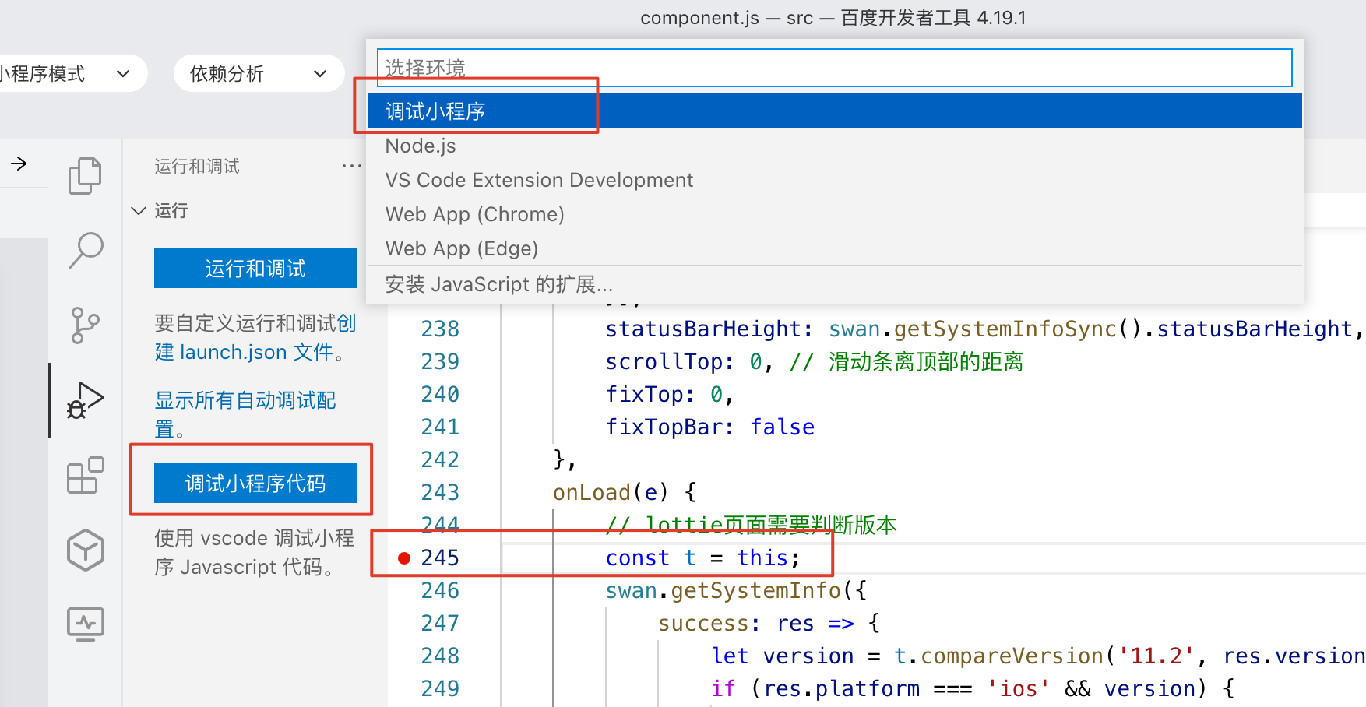The width and height of the screenshot is (1366, 707).
Task: Collapse the 运行 section chevron
Action: tap(139, 211)
